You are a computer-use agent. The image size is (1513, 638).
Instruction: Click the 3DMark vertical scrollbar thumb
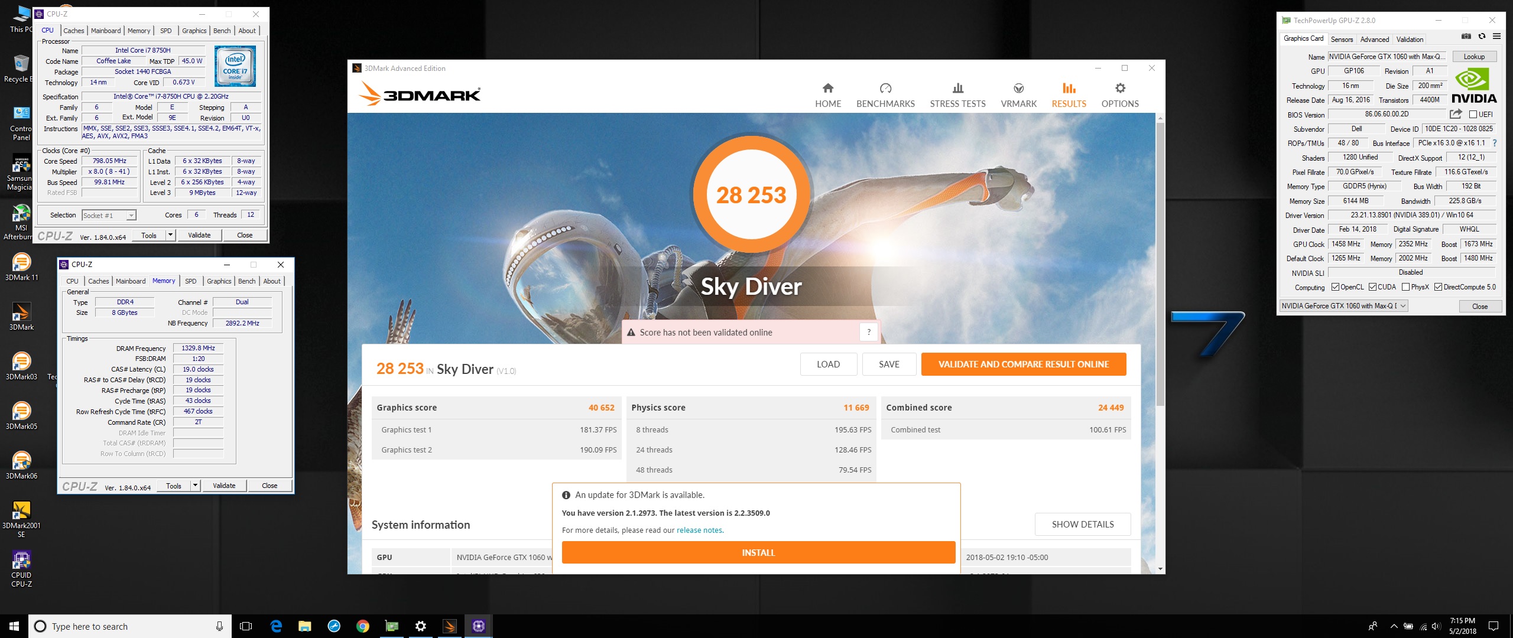tap(1160, 265)
